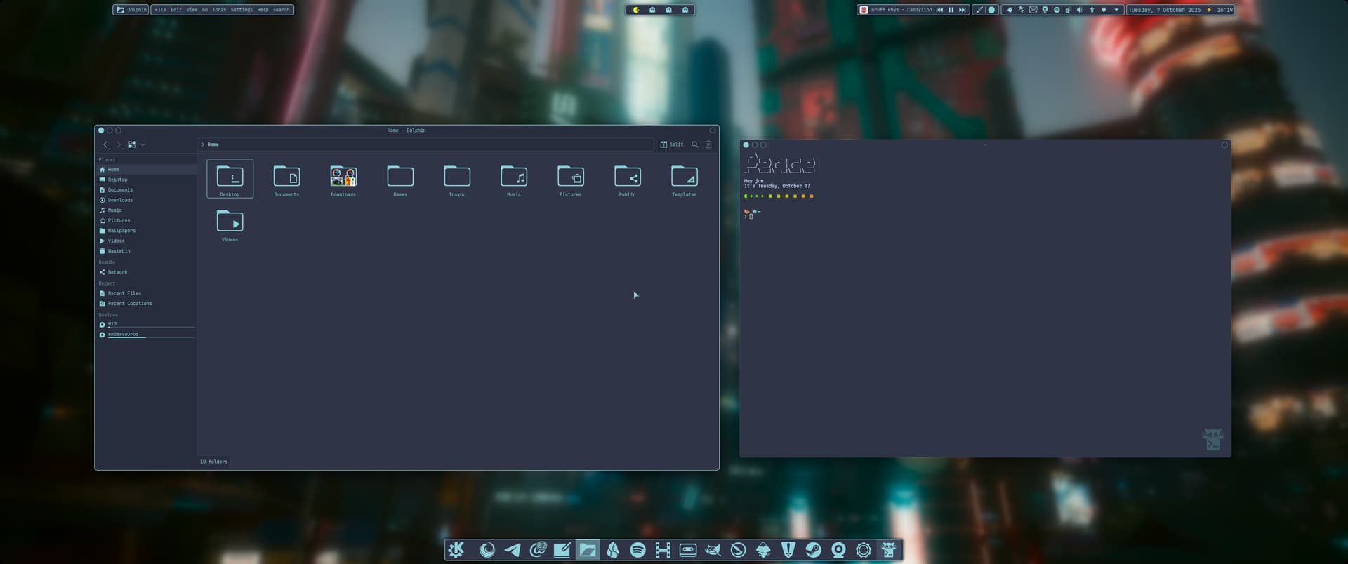Pause the Candylion track playback
This screenshot has height=564, width=1348.
coord(951,10)
